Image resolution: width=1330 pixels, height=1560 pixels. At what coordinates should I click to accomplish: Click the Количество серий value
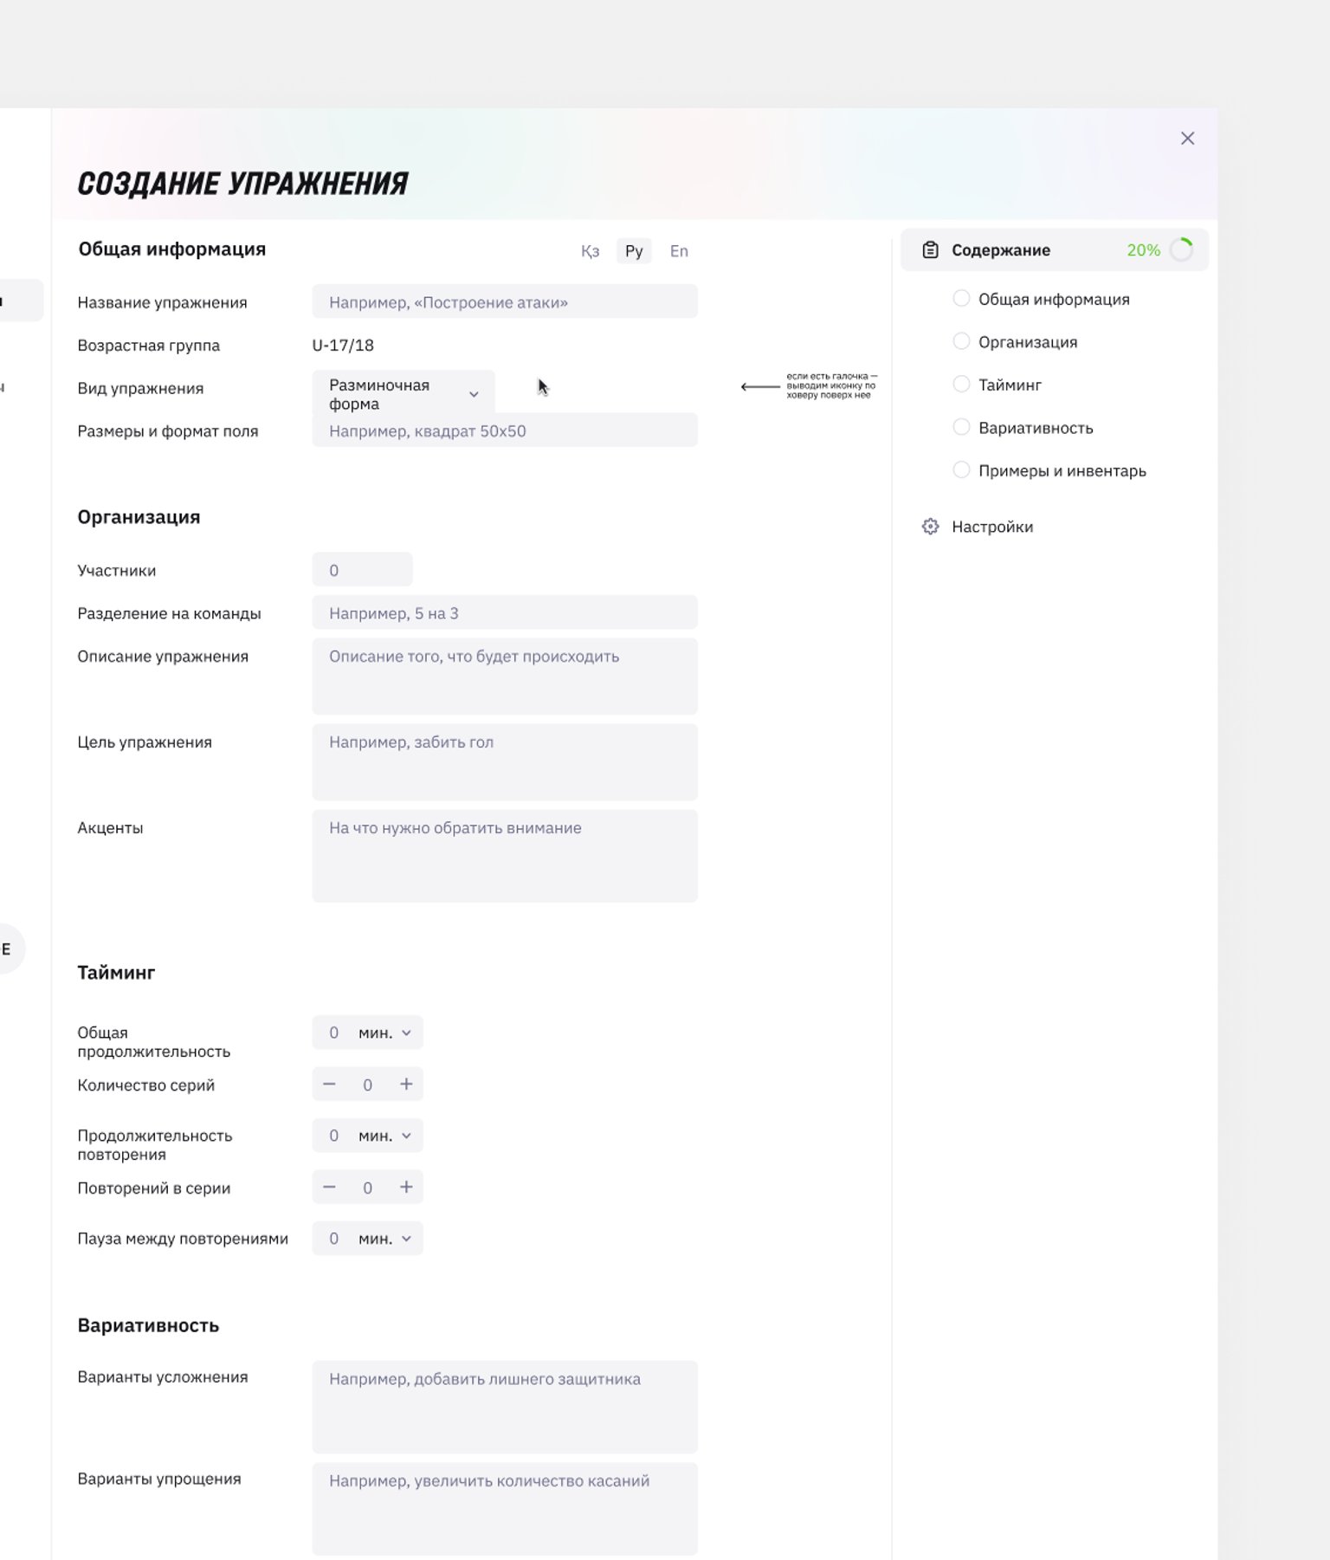pos(367,1084)
